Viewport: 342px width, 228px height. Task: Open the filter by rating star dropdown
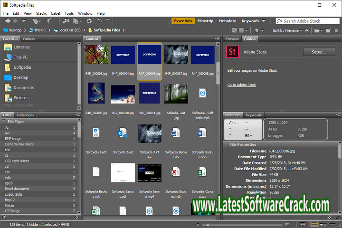(258, 30)
